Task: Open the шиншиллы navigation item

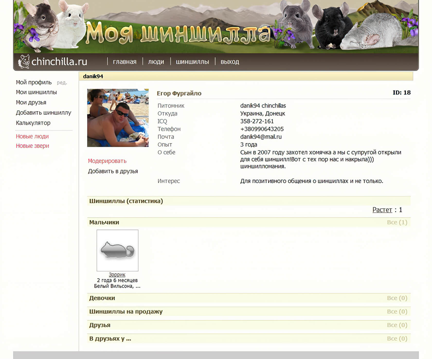Action: click(x=192, y=62)
